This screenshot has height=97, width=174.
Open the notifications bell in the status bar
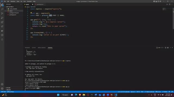172,92
